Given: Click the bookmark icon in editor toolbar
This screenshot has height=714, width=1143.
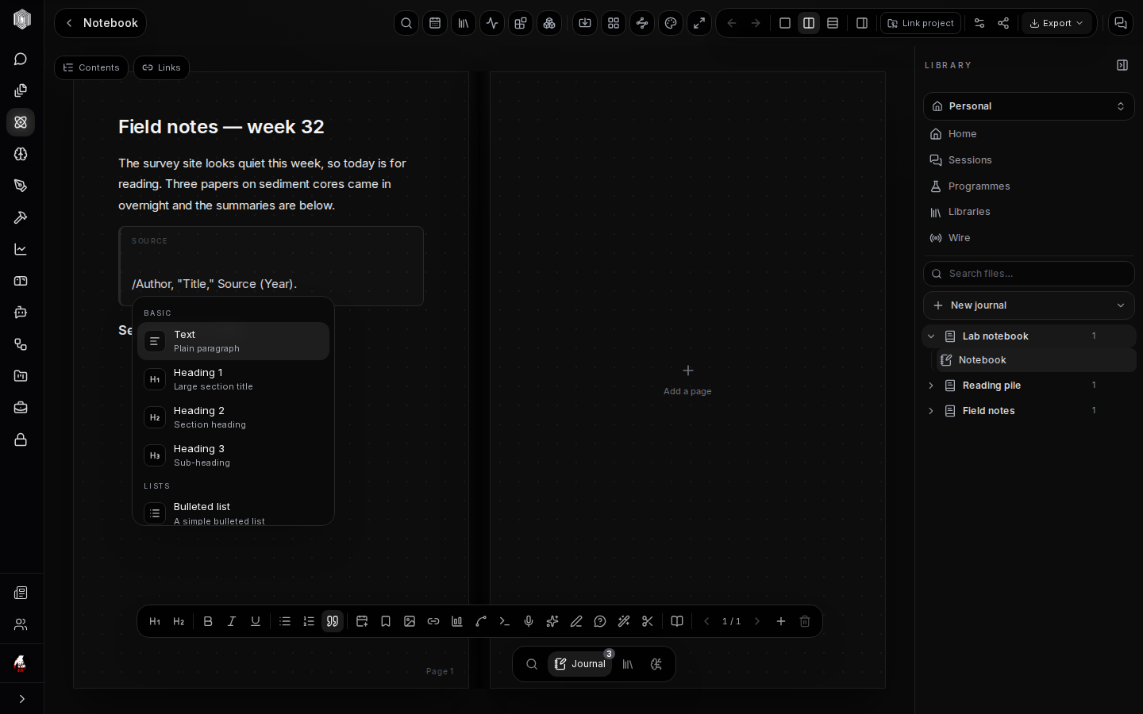Looking at the screenshot, I should [386, 621].
